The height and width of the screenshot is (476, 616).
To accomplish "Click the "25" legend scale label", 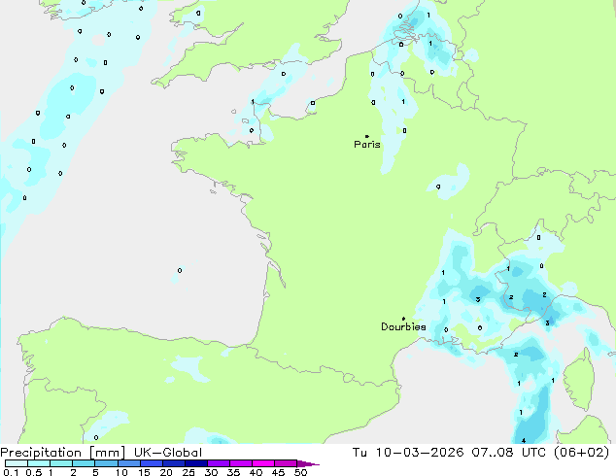I will point(188,472).
